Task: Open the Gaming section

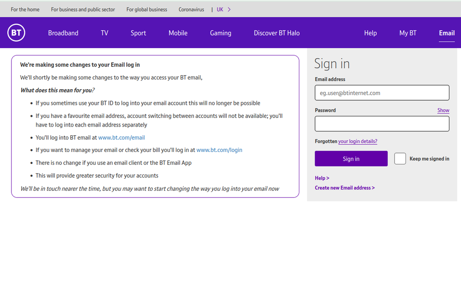Action: click(x=220, y=33)
